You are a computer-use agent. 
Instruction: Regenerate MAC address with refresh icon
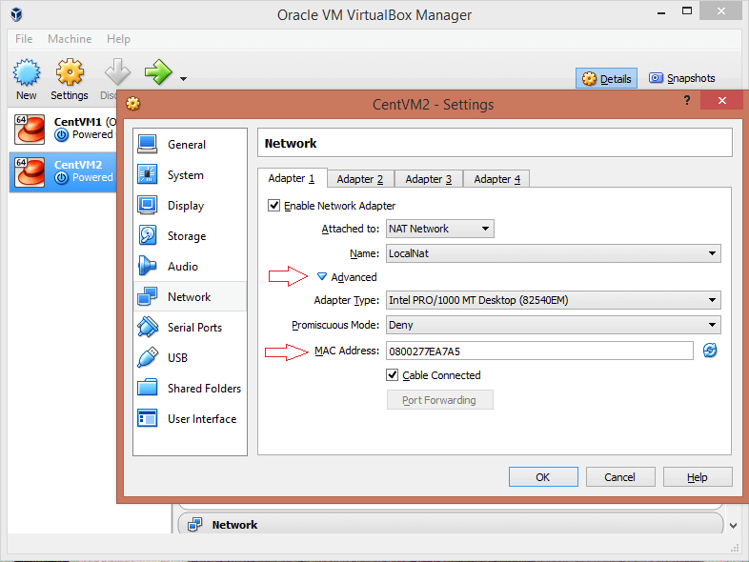point(710,351)
